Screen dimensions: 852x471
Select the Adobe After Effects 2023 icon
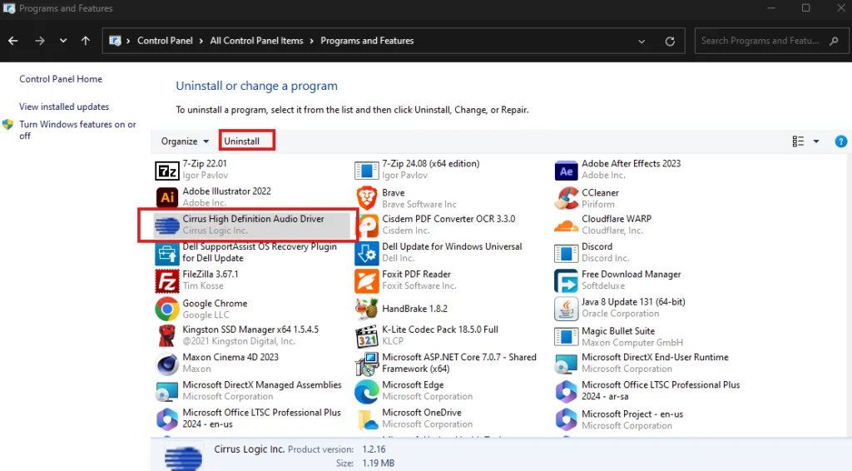(x=566, y=171)
